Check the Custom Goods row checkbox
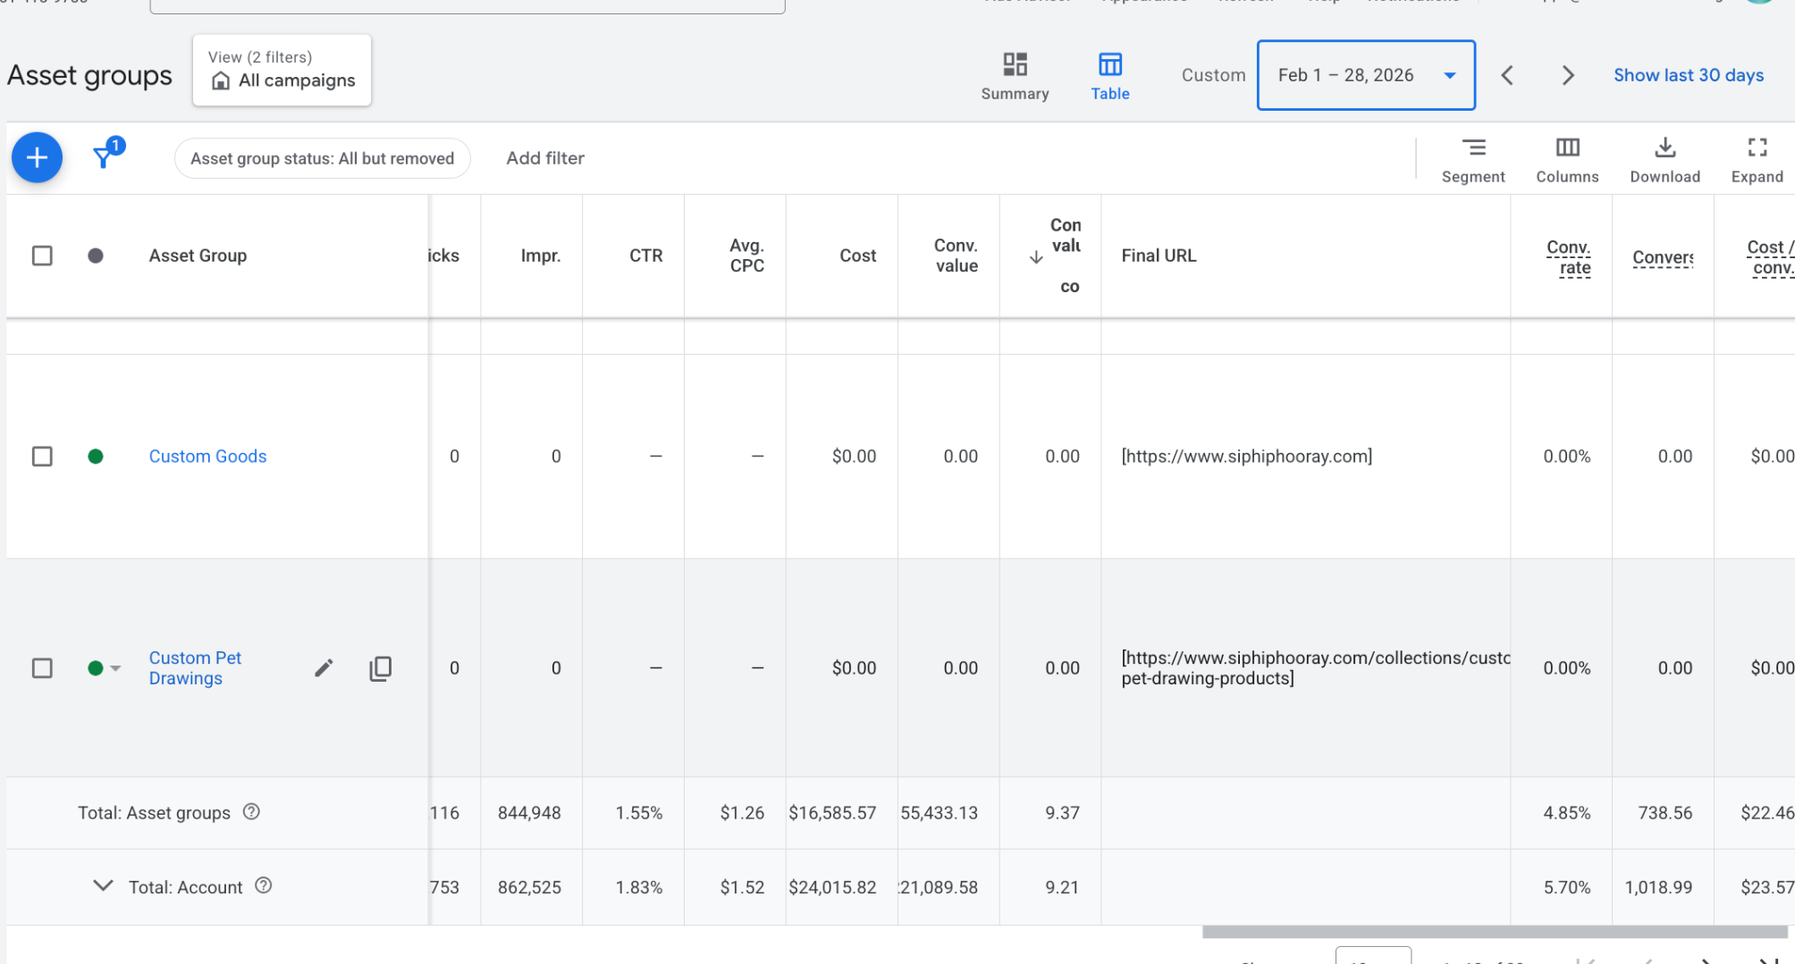 [x=42, y=457]
